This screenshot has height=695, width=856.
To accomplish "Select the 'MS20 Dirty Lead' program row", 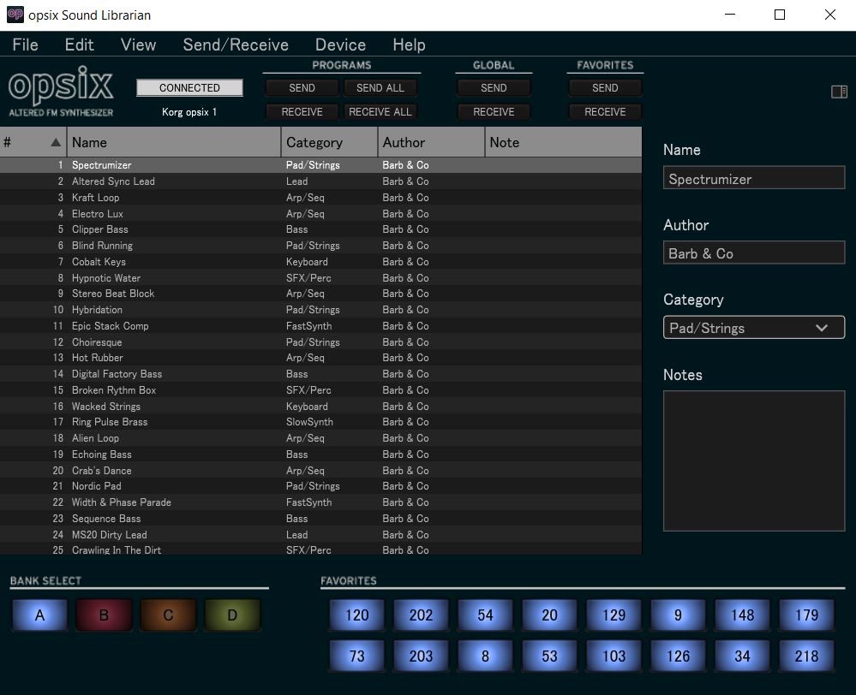I will point(321,535).
